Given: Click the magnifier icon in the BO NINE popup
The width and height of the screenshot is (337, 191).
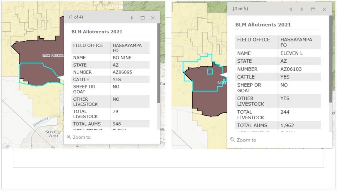Looking at the screenshot, I should 69,137.
